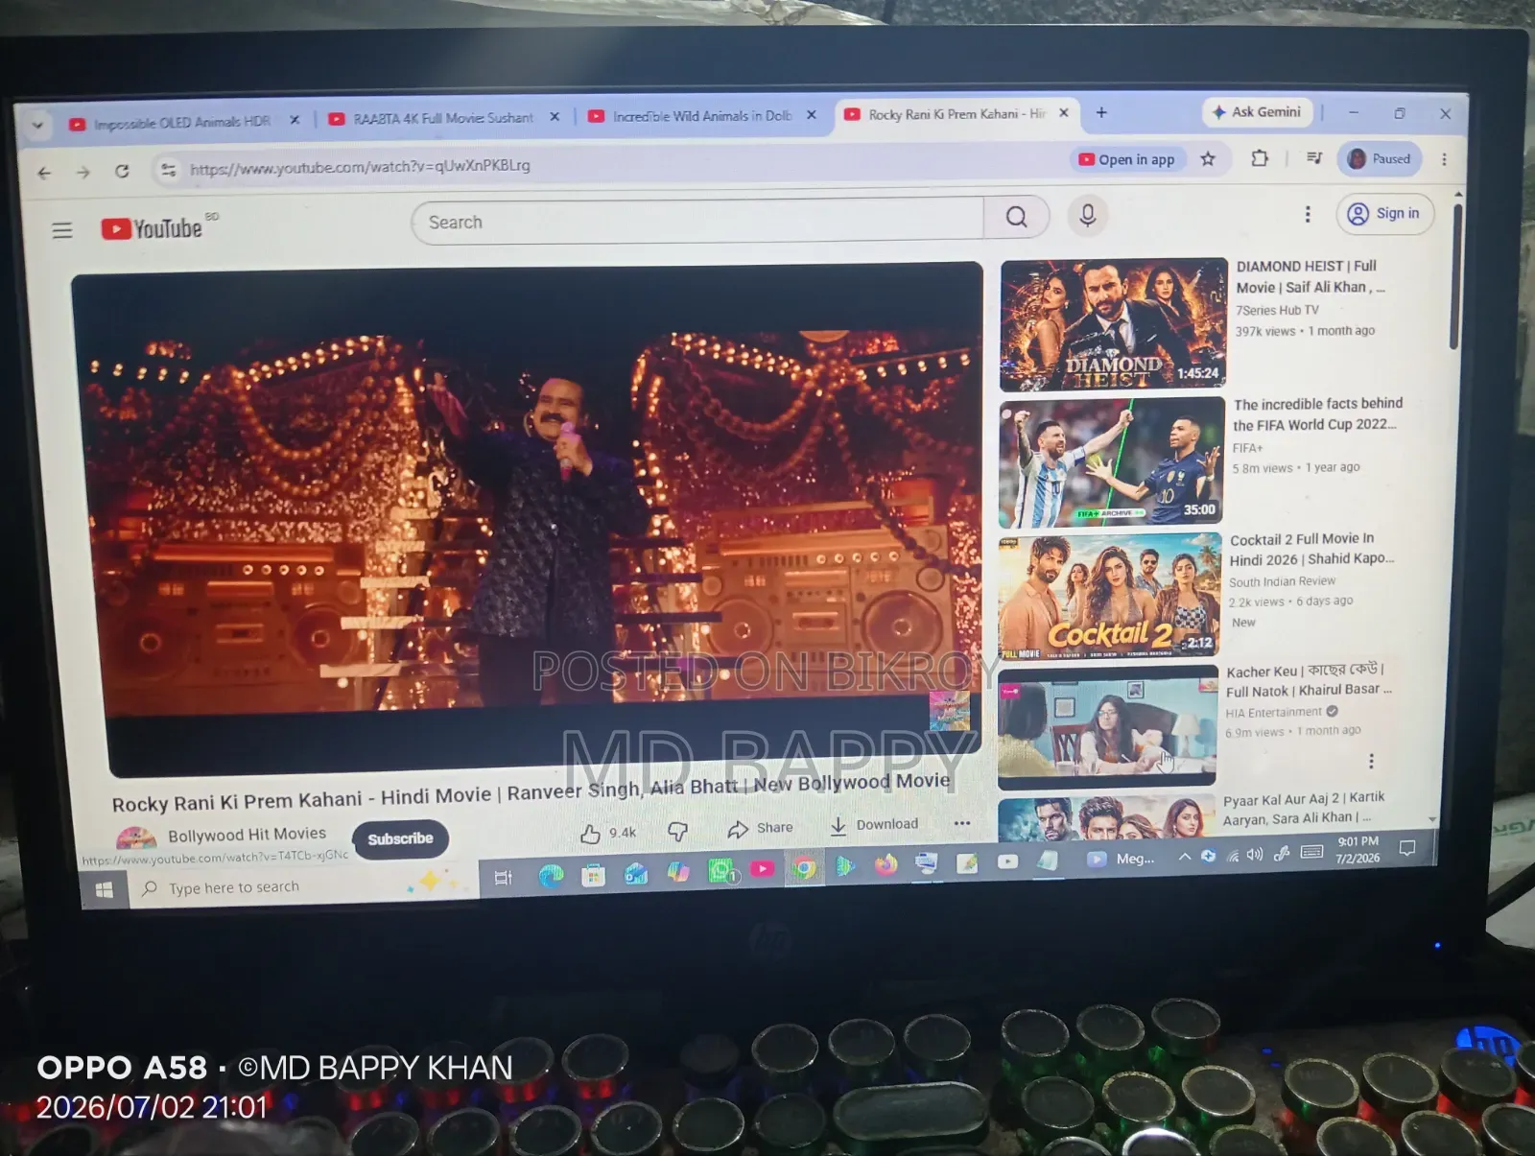Close the Incredible Wild Animals tab

tap(812, 115)
